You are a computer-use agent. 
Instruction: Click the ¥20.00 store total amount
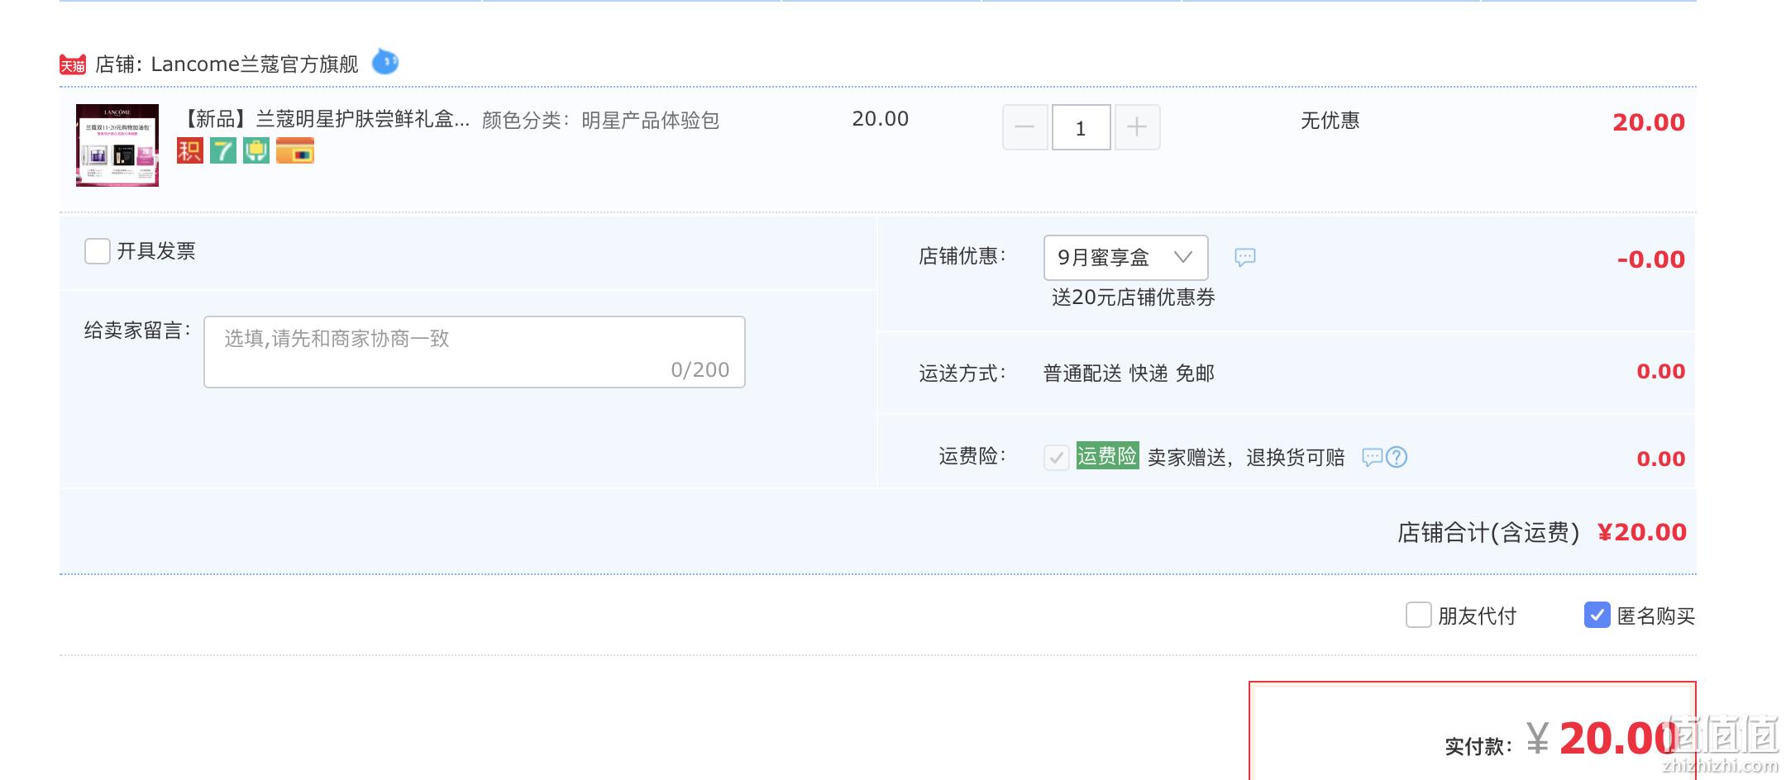(1642, 532)
